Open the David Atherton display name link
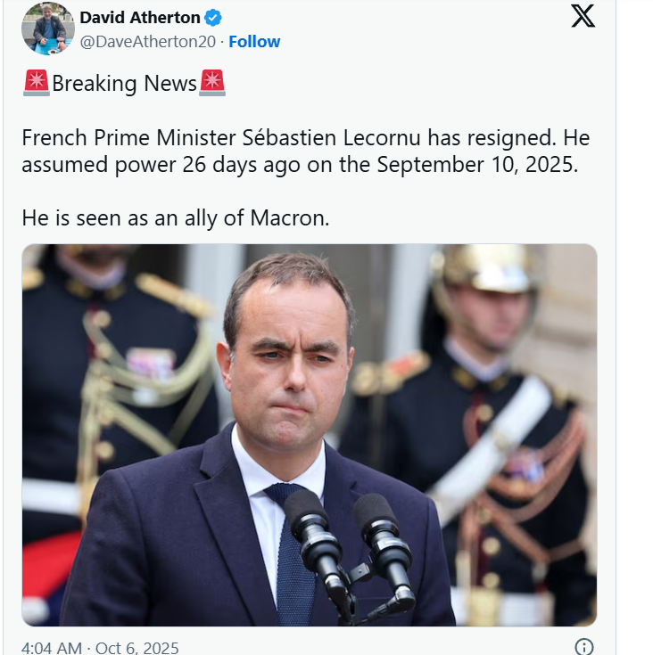Viewport: 653px width, 655px height. [x=140, y=18]
